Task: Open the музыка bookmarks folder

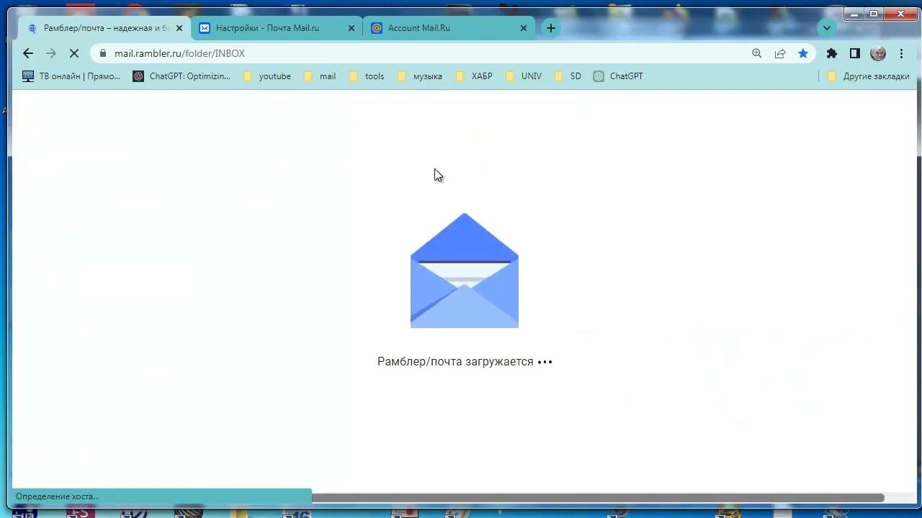Action: (x=419, y=76)
